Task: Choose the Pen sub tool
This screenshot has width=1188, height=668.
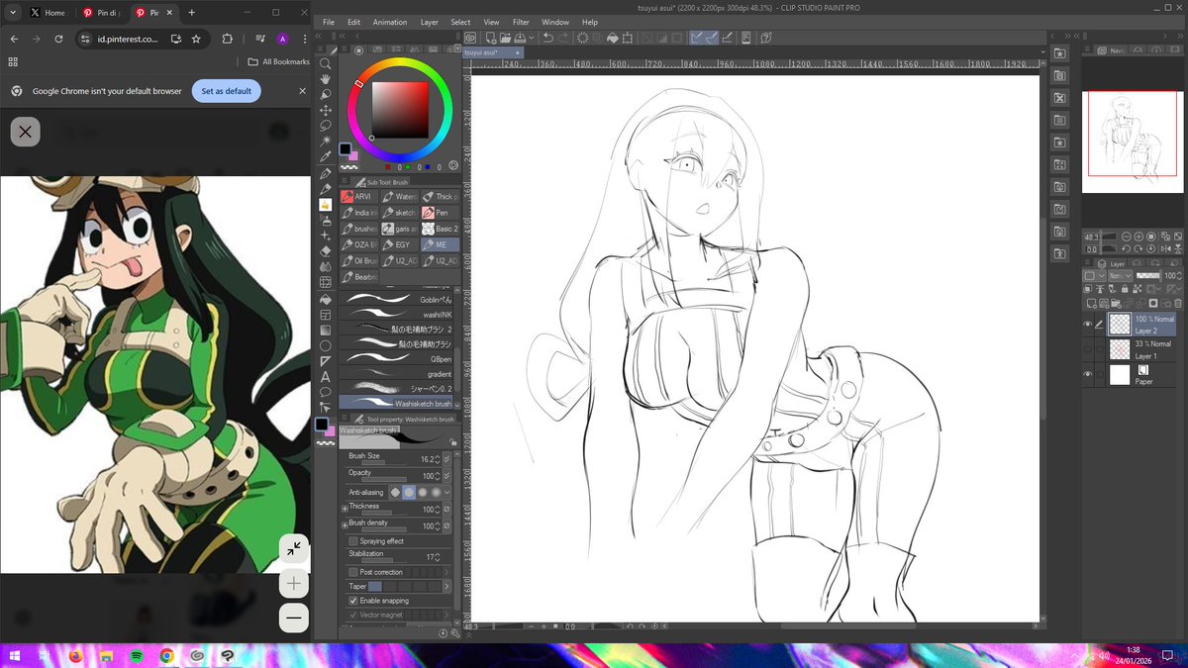Action: click(x=441, y=212)
